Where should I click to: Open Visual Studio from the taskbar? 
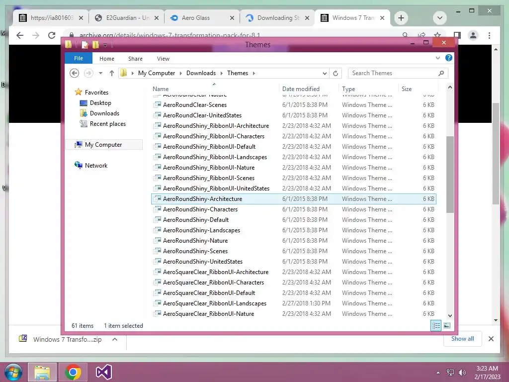(104, 372)
